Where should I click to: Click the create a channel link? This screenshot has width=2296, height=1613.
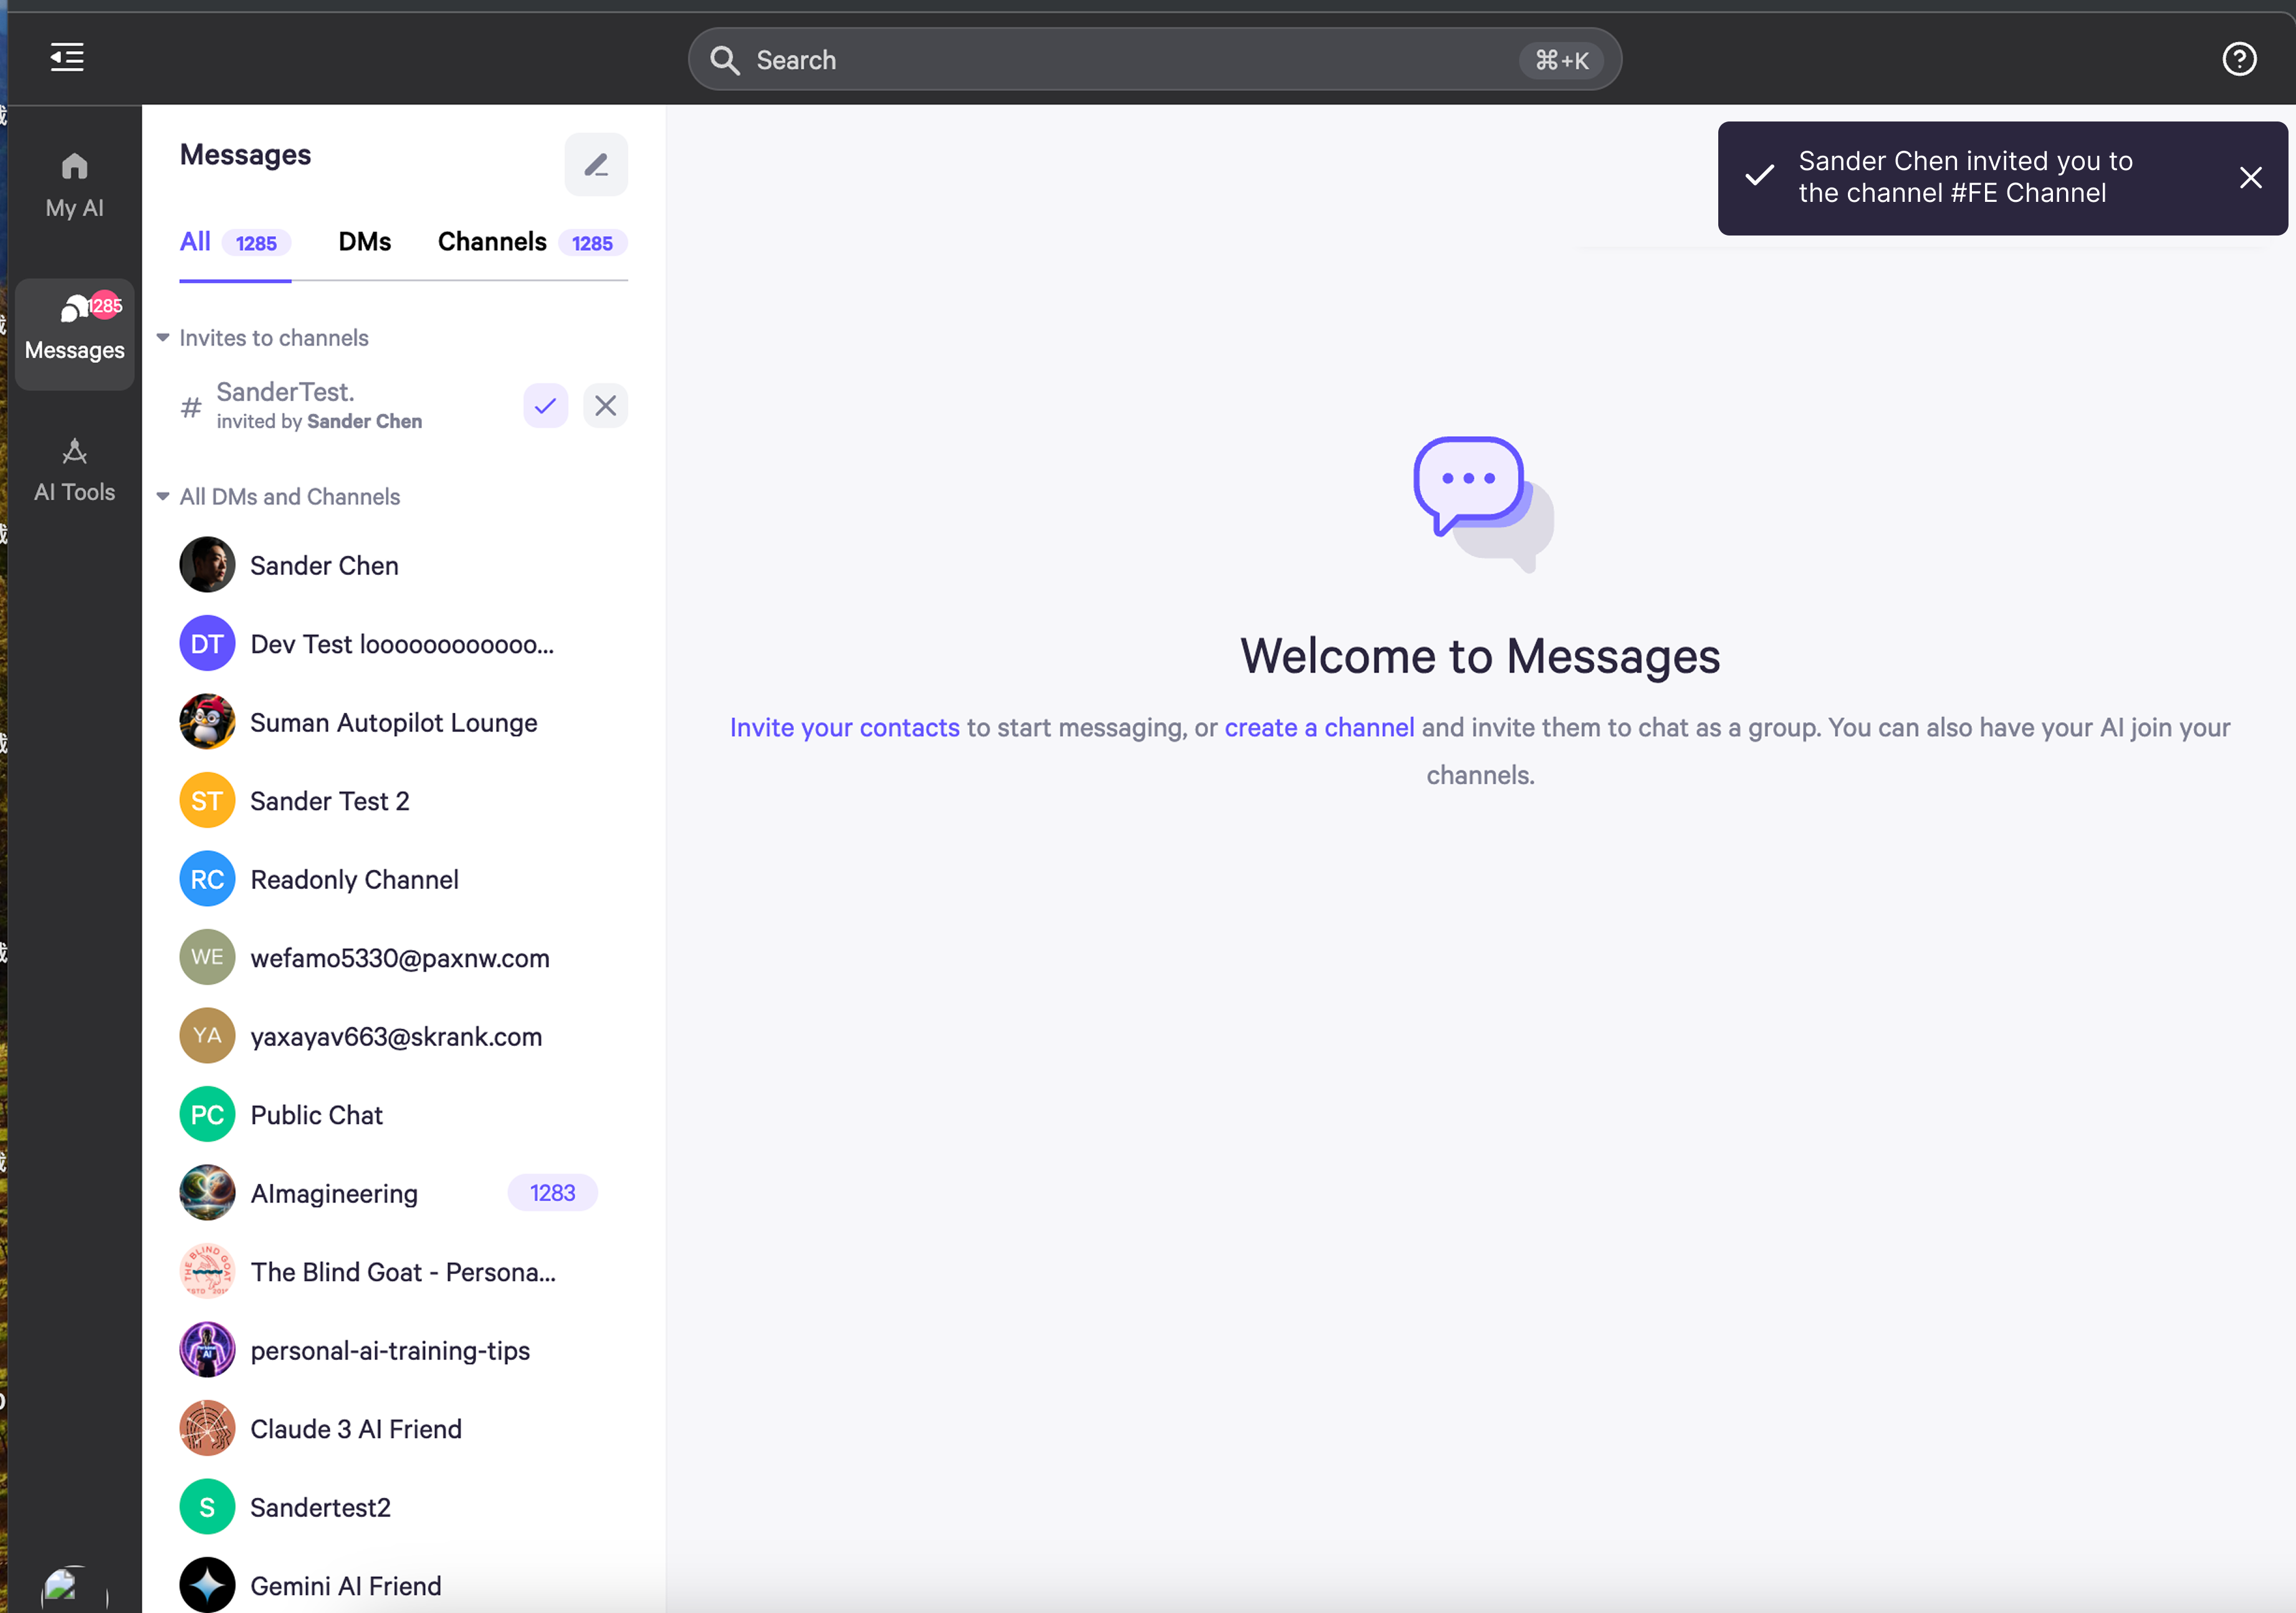click(1318, 728)
